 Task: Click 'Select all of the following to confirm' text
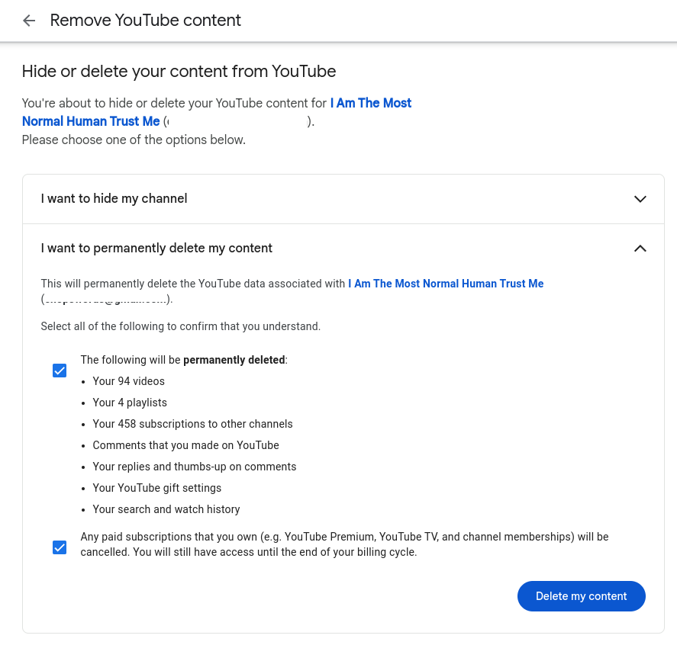[180, 326]
